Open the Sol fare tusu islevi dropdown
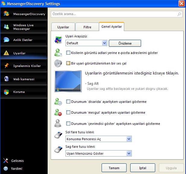Viewport: 186px width, 174px height. (x=99, y=139)
